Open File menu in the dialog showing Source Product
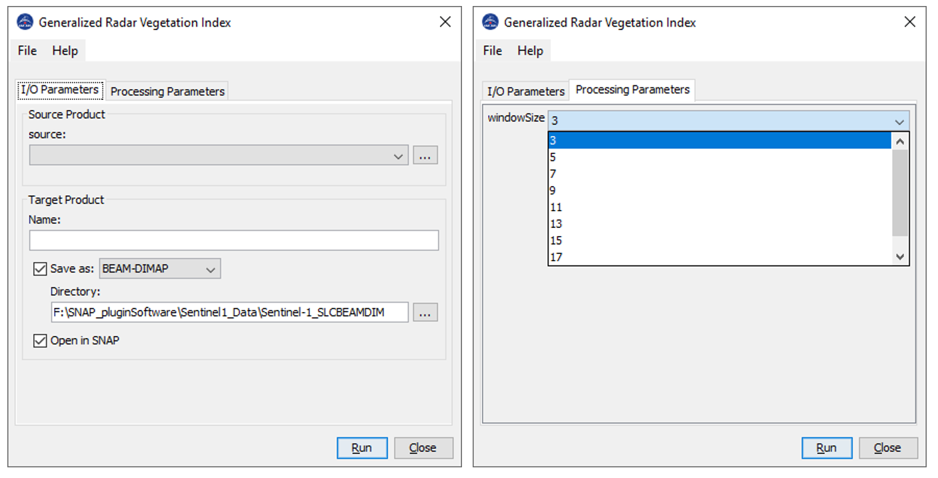 [27, 51]
